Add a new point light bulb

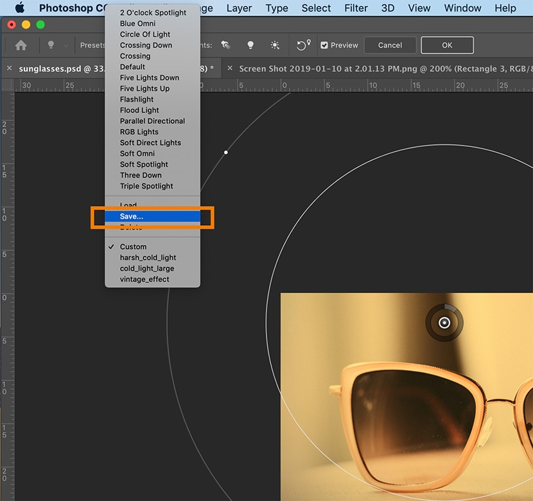tap(250, 46)
